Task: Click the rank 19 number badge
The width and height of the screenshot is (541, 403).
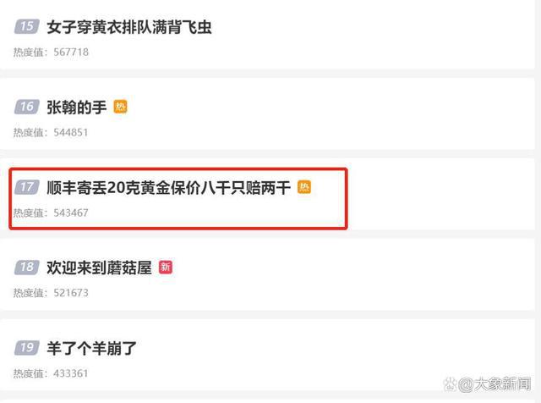Action: 26,348
